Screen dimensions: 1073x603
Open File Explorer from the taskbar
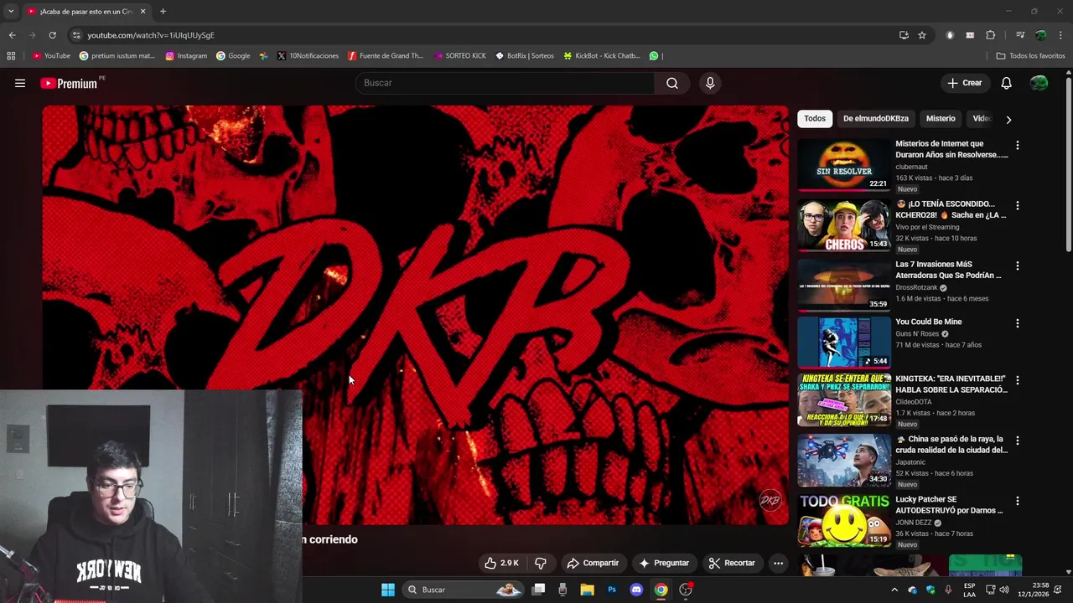click(x=587, y=590)
